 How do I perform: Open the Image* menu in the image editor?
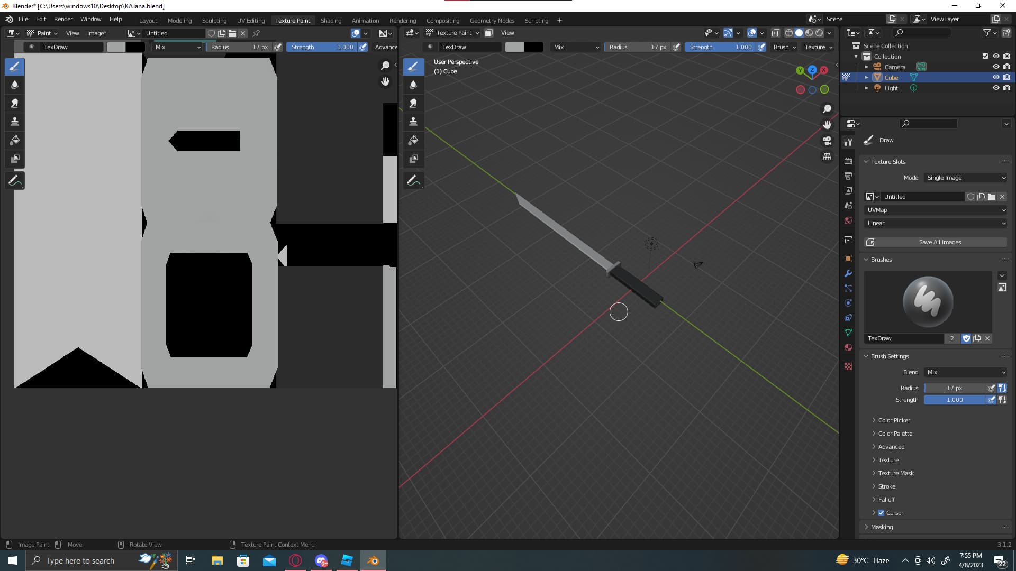(x=97, y=33)
